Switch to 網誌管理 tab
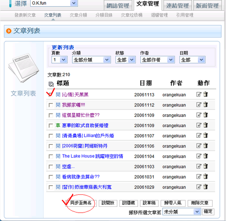 pyautogui.click(x=118, y=6)
